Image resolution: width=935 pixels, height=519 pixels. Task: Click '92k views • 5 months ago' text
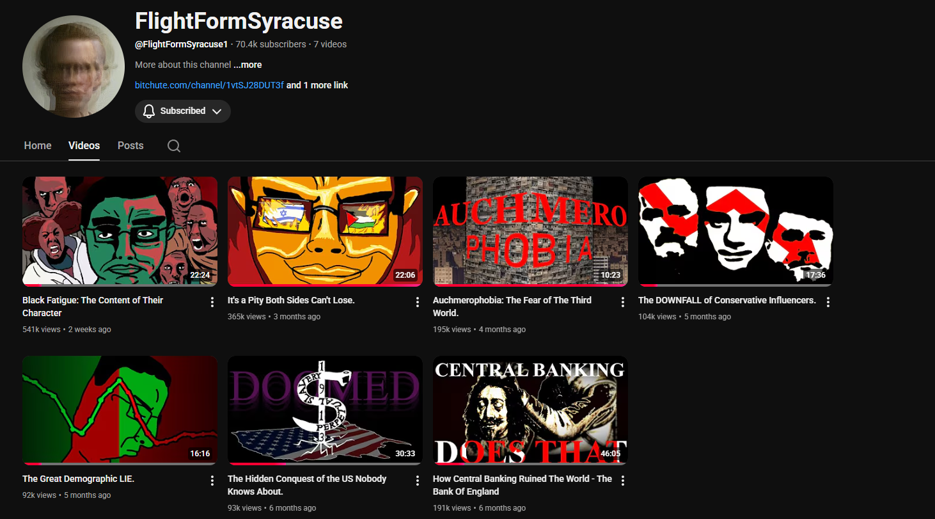point(67,495)
